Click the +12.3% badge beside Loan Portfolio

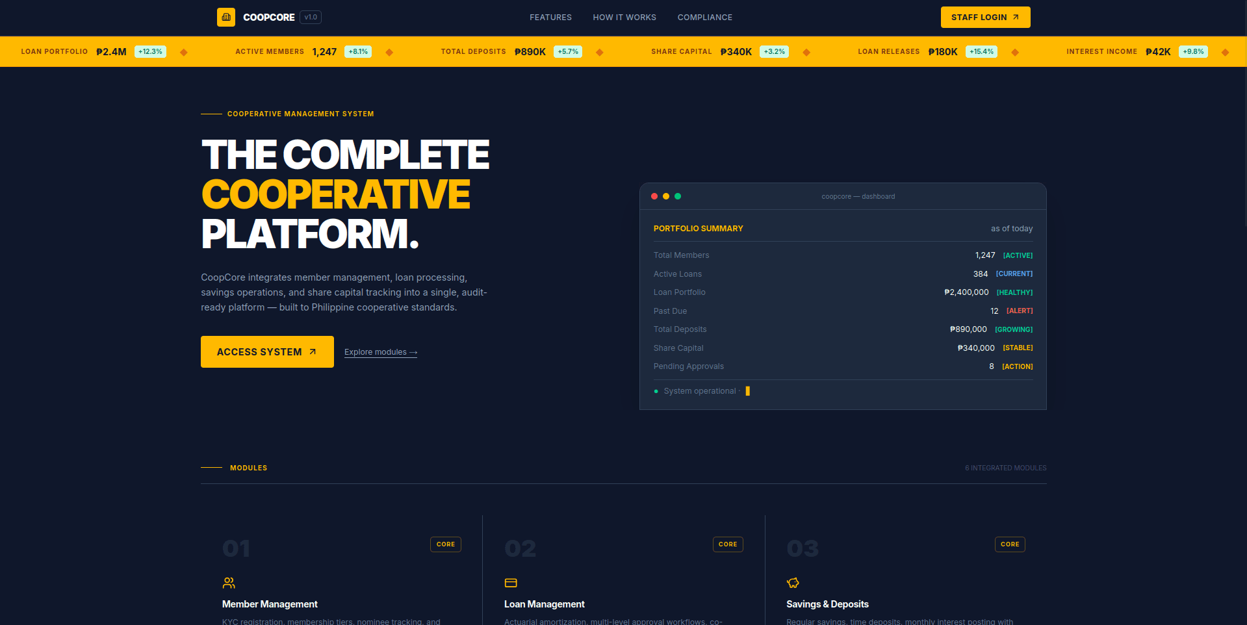click(x=150, y=51)
